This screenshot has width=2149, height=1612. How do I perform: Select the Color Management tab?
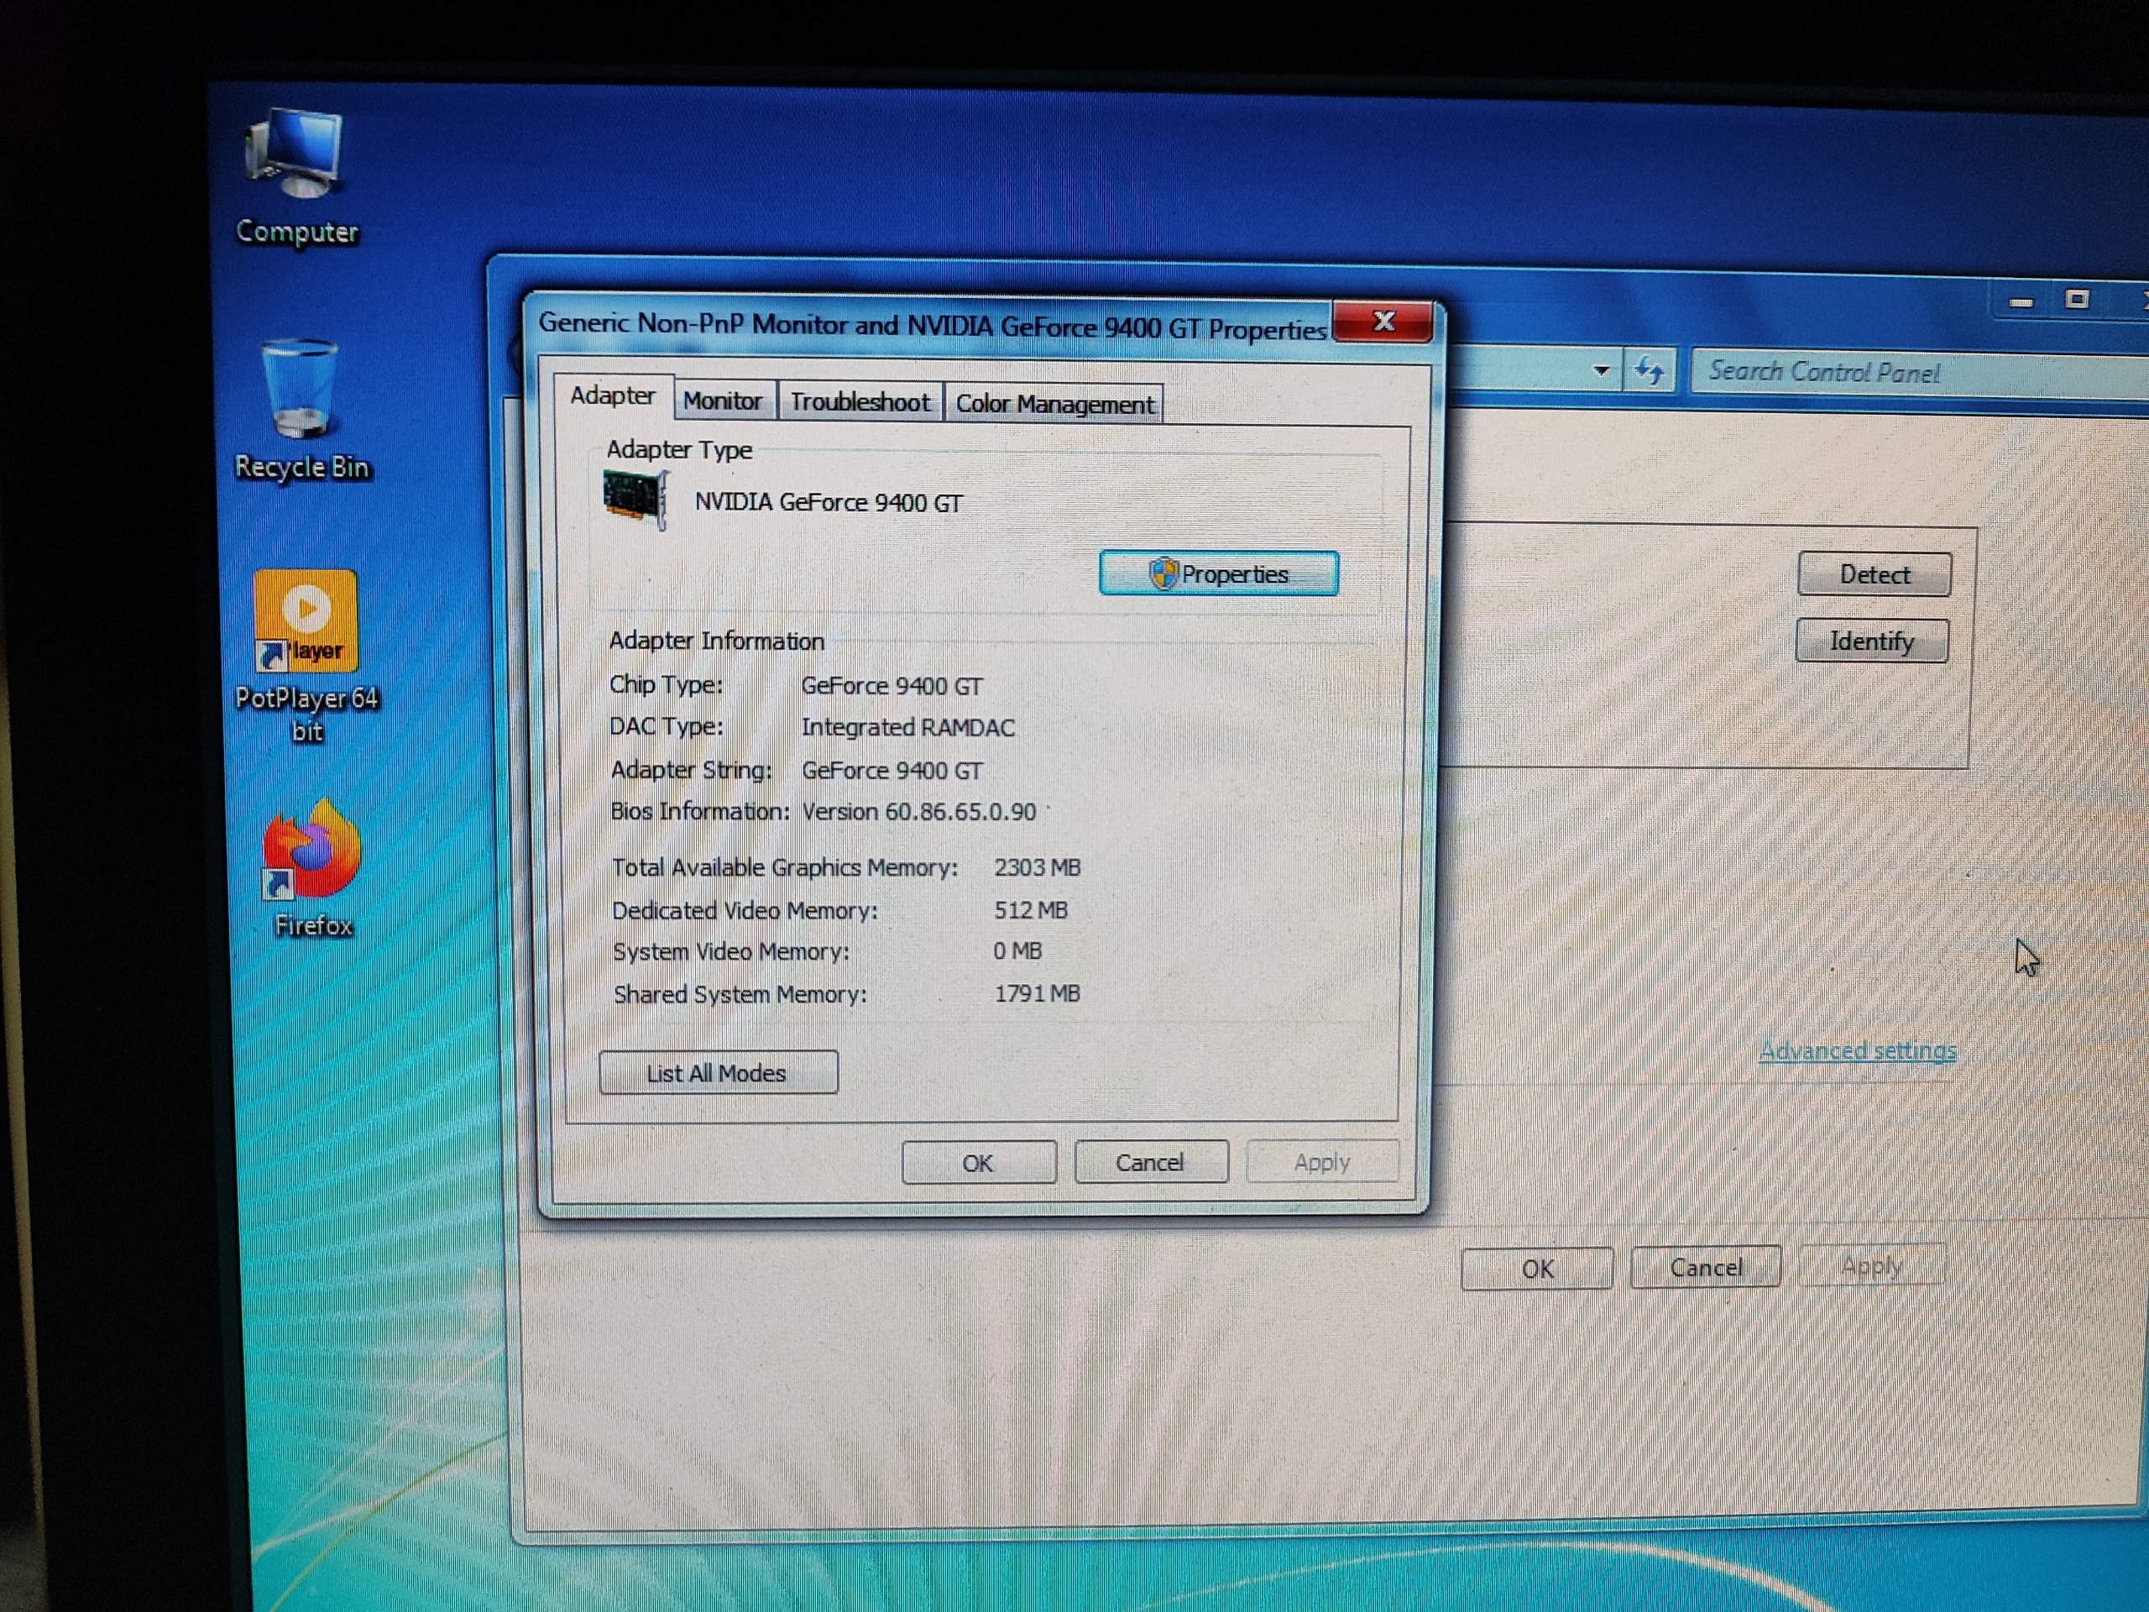[1054, 404]
